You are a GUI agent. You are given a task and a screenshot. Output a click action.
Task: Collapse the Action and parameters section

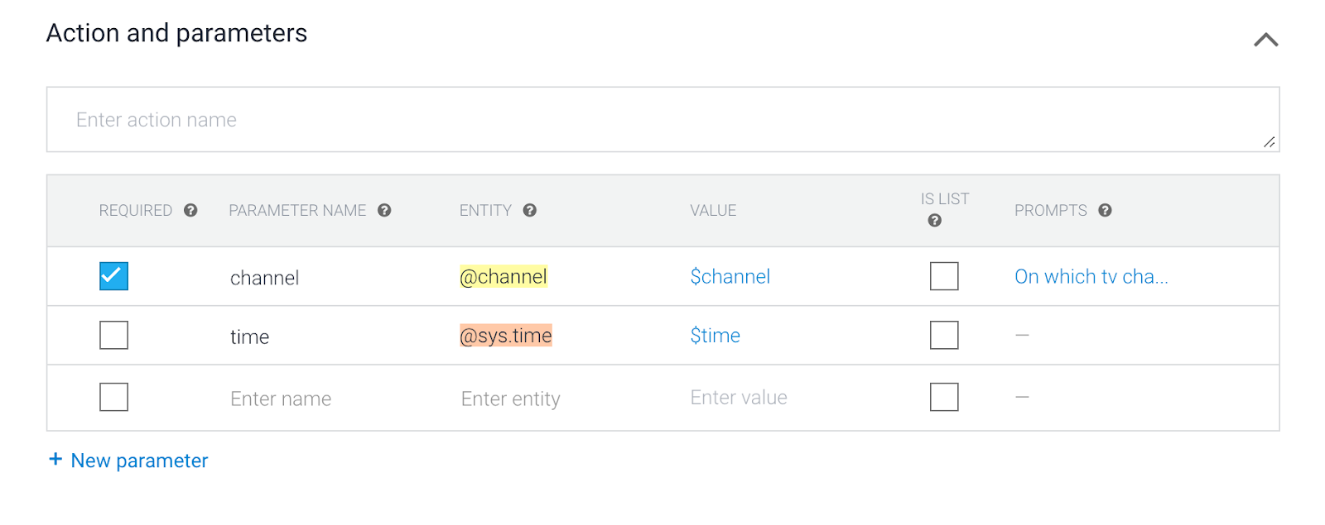point(1265,40)
